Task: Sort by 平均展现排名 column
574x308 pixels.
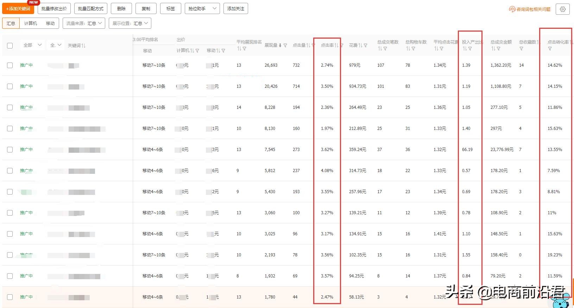Action: [239, 49]
